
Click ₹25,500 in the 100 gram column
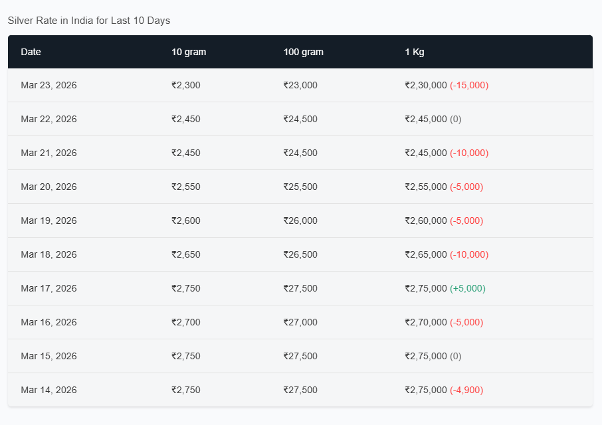click(300, 187)
